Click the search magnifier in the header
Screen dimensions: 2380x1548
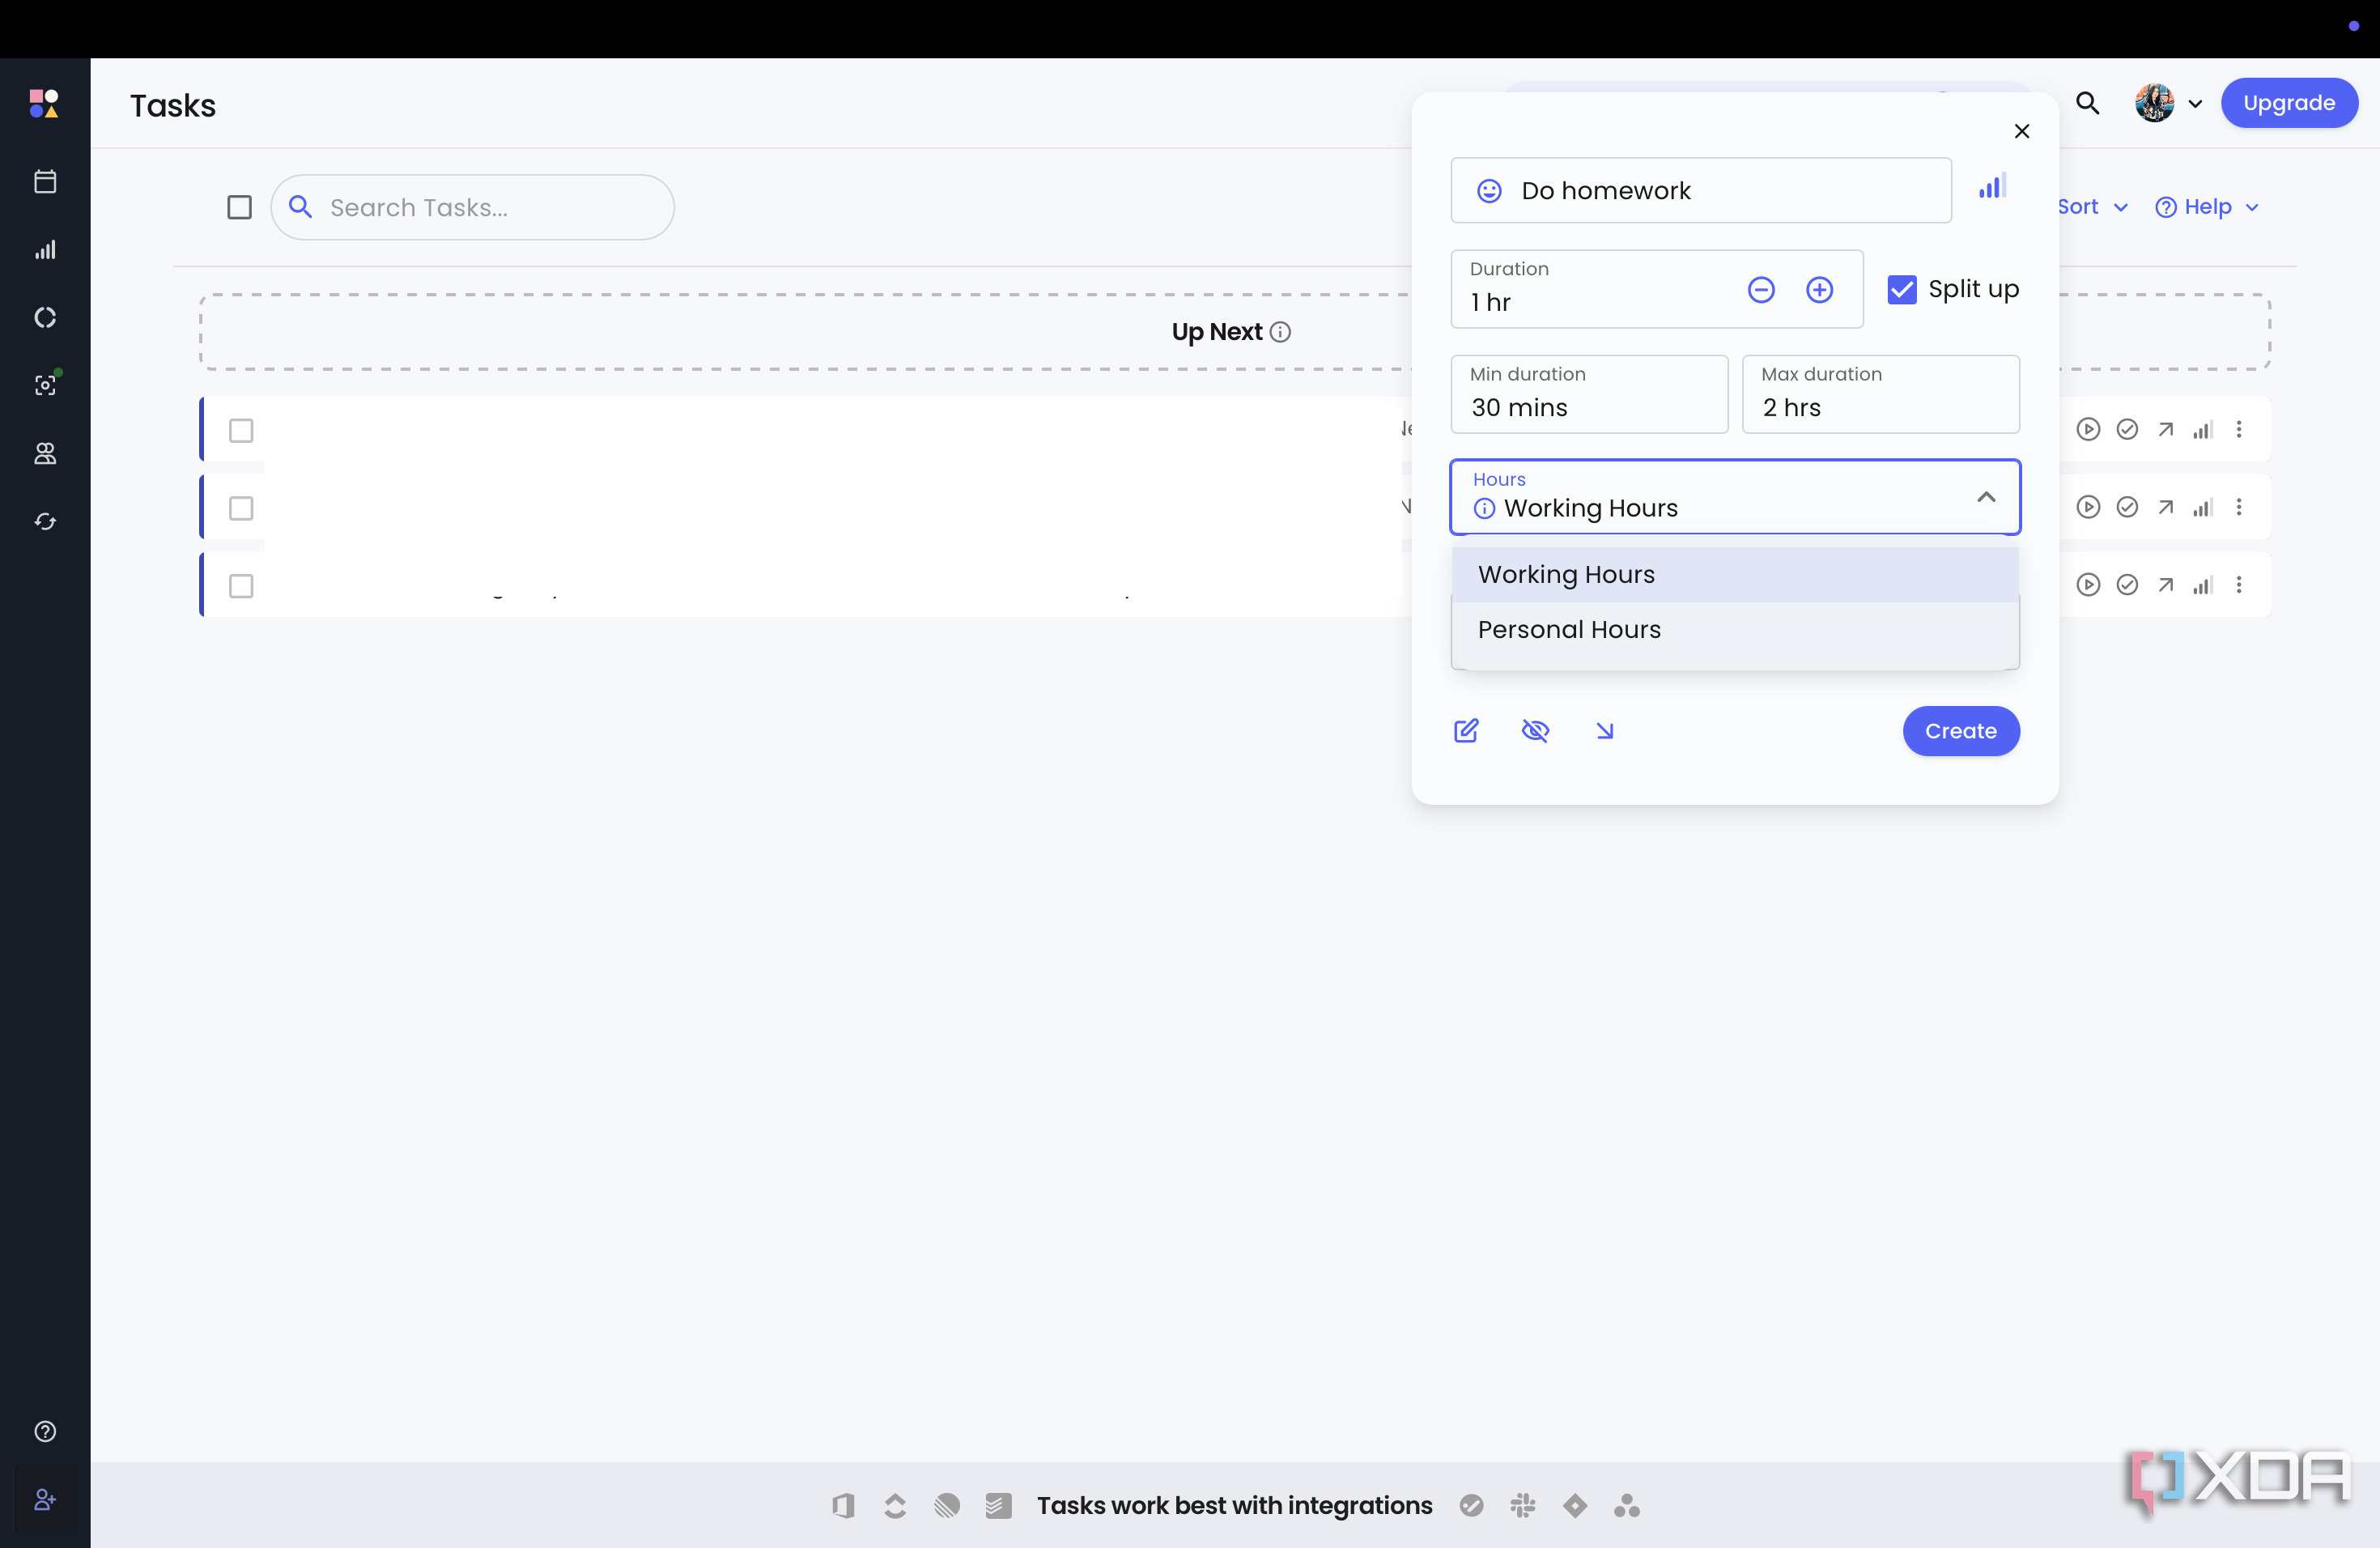[2088, 103]
